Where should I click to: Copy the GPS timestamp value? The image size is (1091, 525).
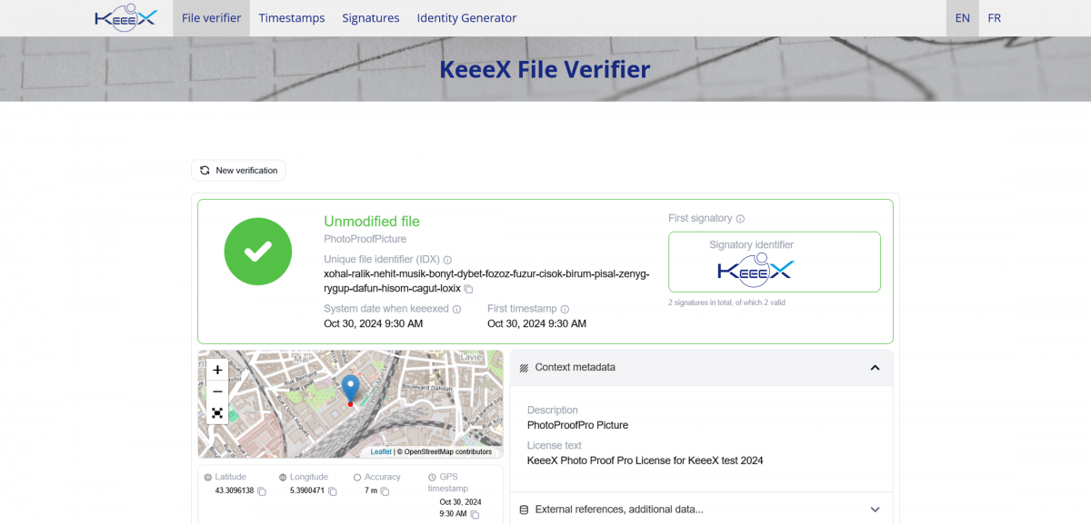click(475, 514)
